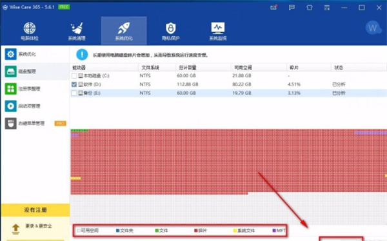Click the 112.88 GB total capacity cell
This screenshot has width=387, height=241.
coord(188,84)
